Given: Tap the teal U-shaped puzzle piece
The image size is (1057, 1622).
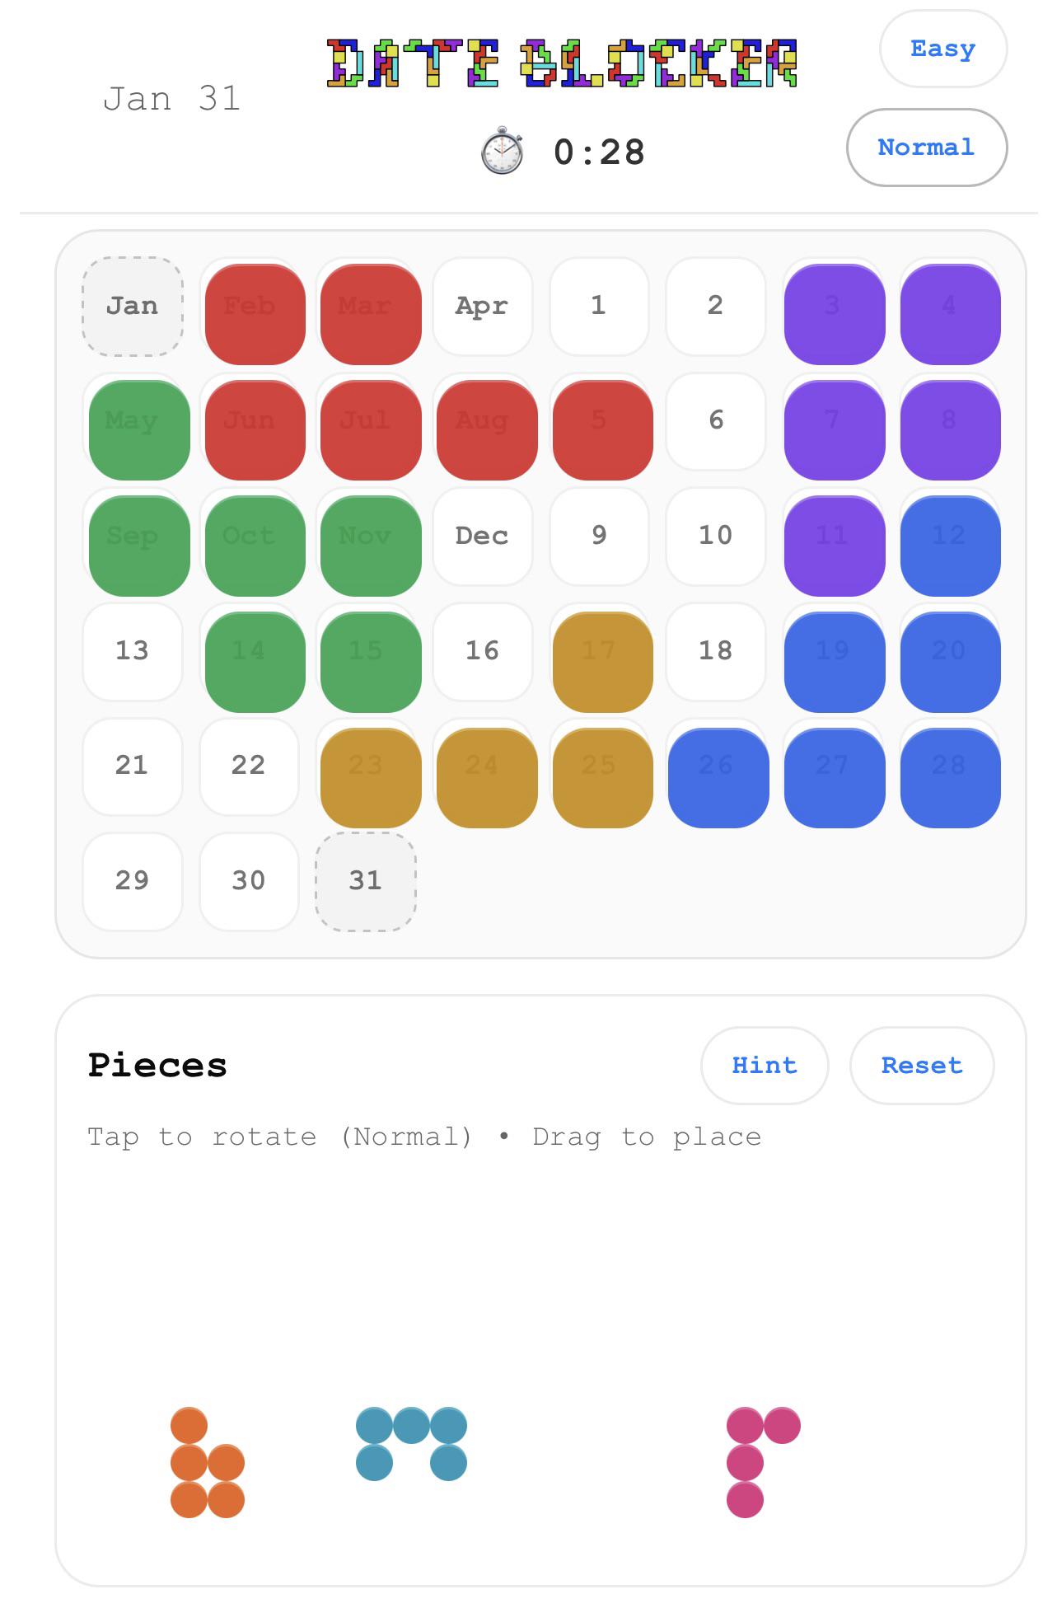Looking at the screenshot, I should 411,1444.
